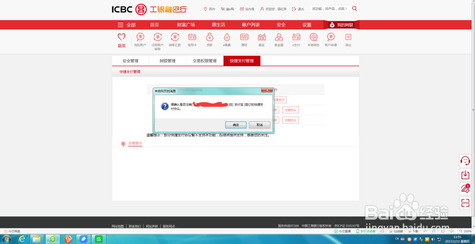Click the download sidebar icon
This screenshot has height=244, width=475.
point(465,175)
